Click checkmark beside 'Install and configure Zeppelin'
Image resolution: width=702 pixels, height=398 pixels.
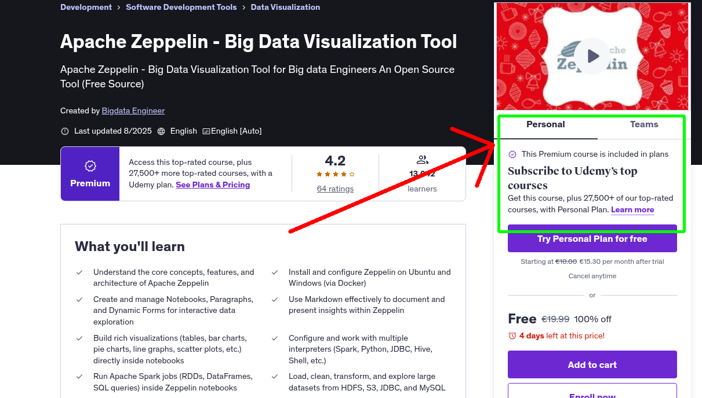click(x=275, y=272)
